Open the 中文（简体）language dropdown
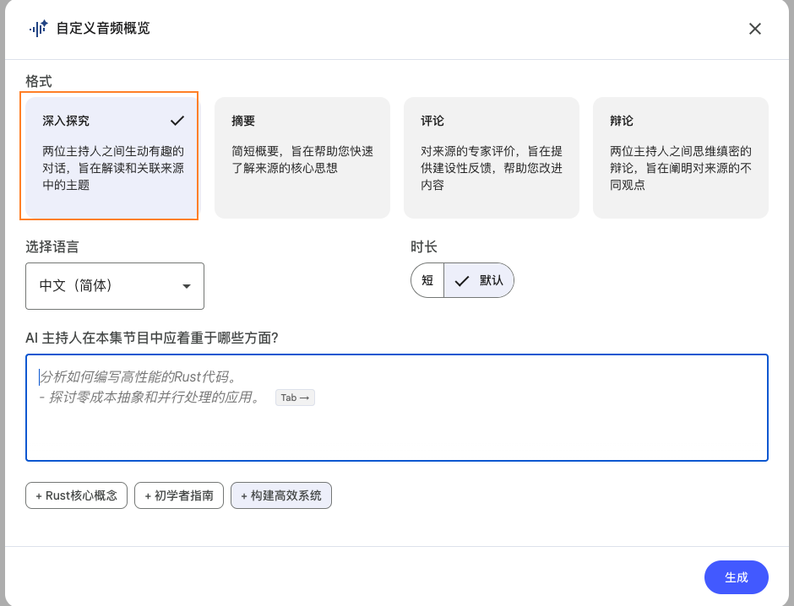 [x=115, y=286]
